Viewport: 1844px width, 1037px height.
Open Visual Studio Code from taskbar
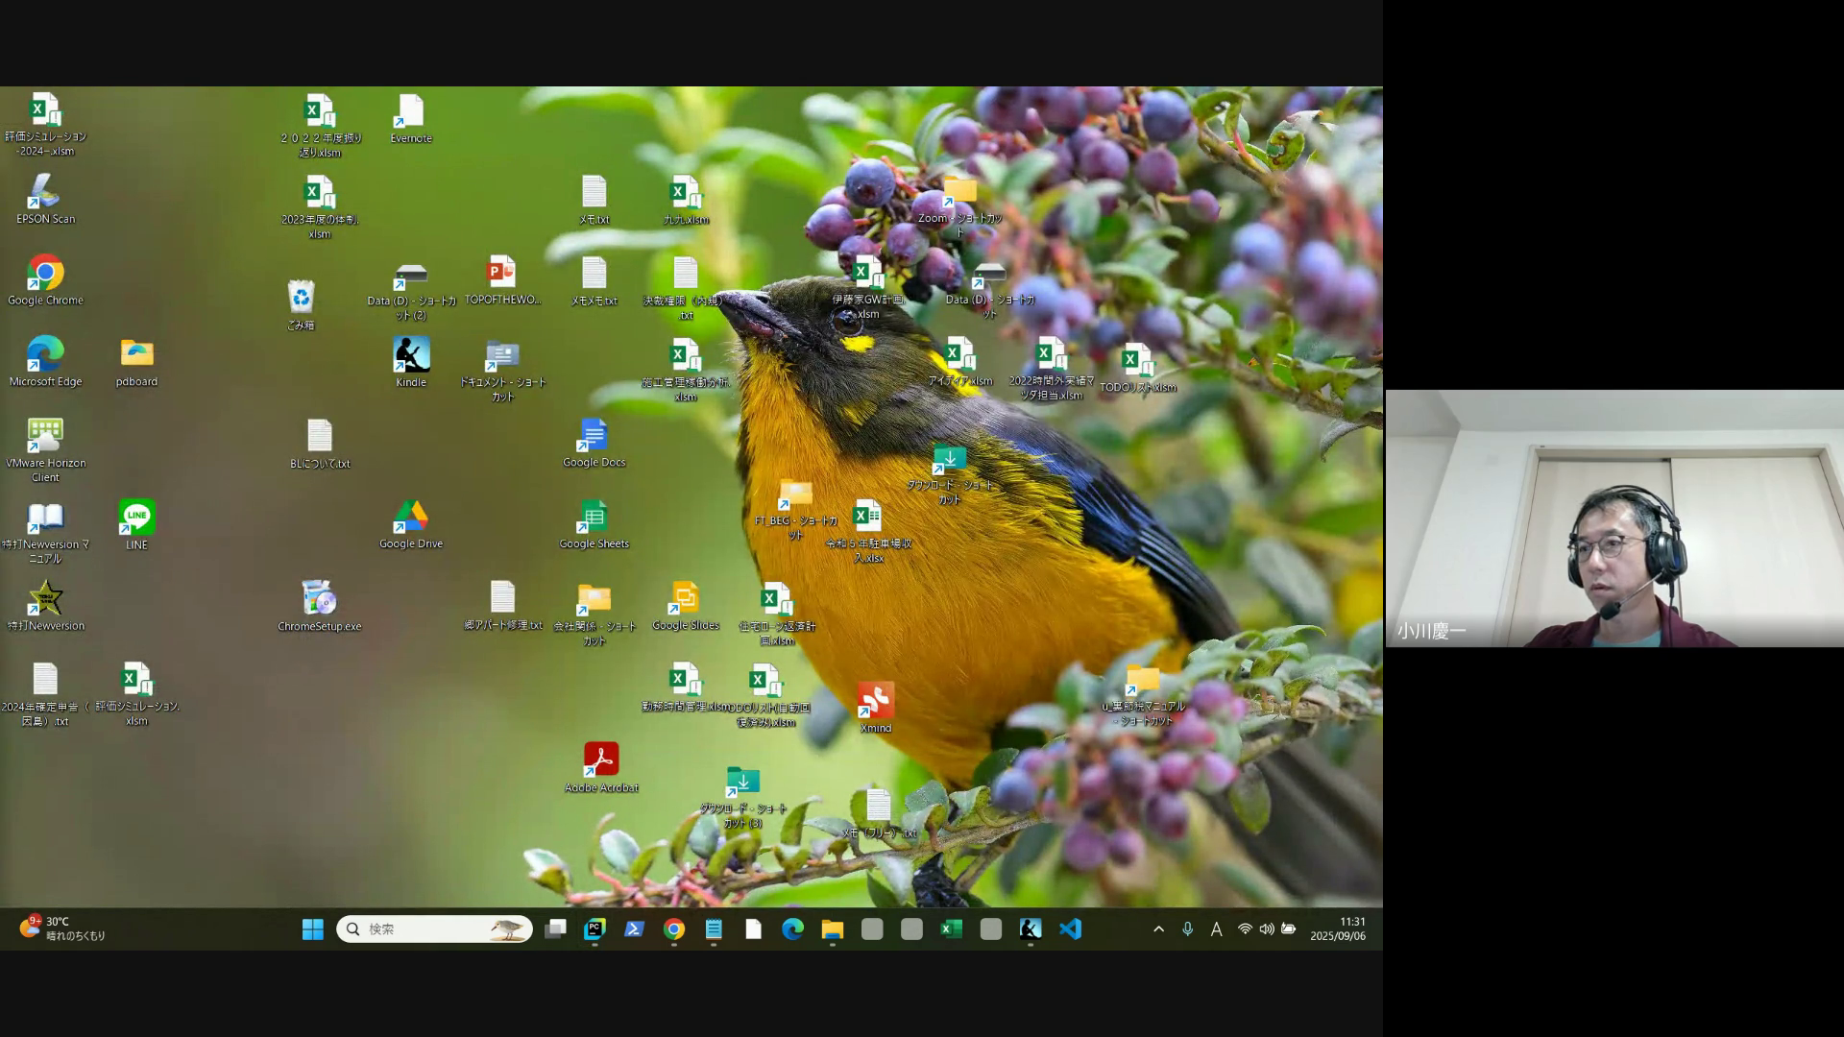tap(1070, 928)
